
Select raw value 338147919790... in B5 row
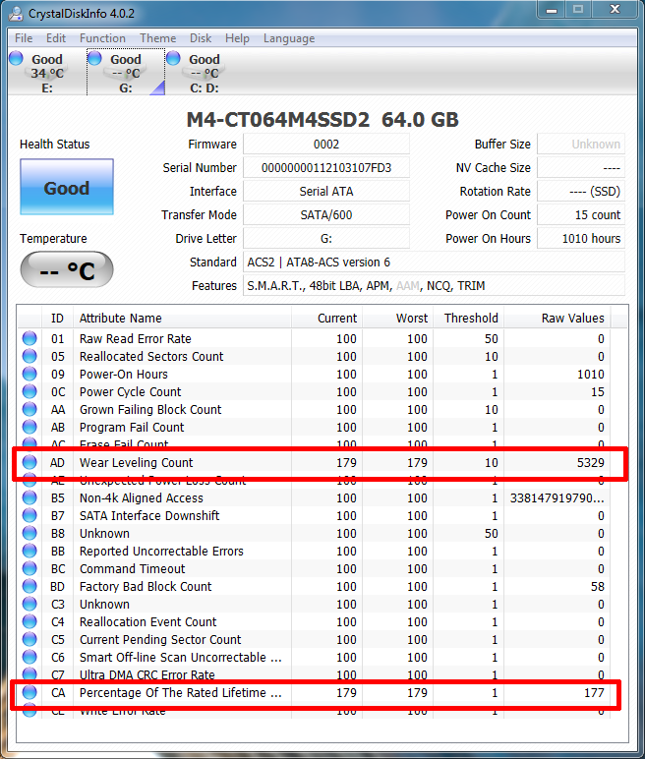pyautogui.click(x=557, y=498)
